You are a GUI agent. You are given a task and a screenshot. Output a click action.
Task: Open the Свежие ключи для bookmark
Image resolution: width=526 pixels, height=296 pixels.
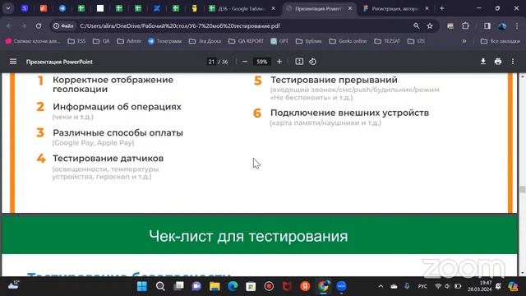33,41
